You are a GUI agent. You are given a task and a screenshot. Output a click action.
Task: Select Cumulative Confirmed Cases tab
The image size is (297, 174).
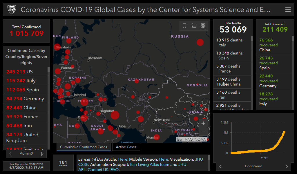(x=84, y=147)
